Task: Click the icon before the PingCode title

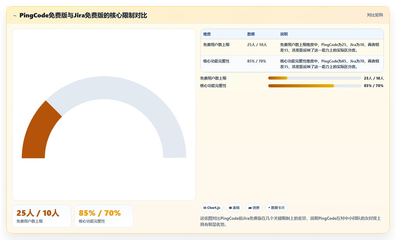Action: point(15,15)
